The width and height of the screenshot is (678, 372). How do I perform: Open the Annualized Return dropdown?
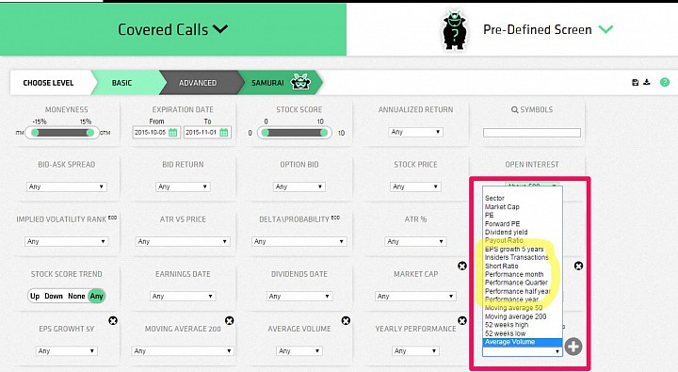click(x=415, y=132)
